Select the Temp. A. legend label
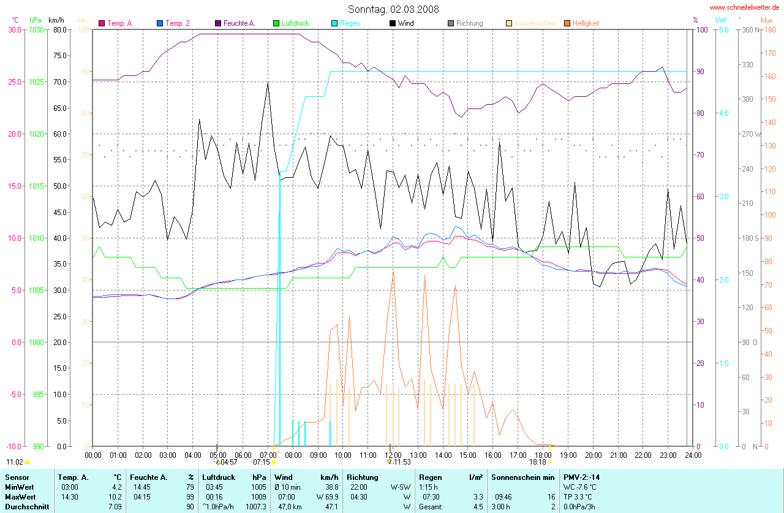The height and width of the screenshot is (513, 784). (120, 23)
